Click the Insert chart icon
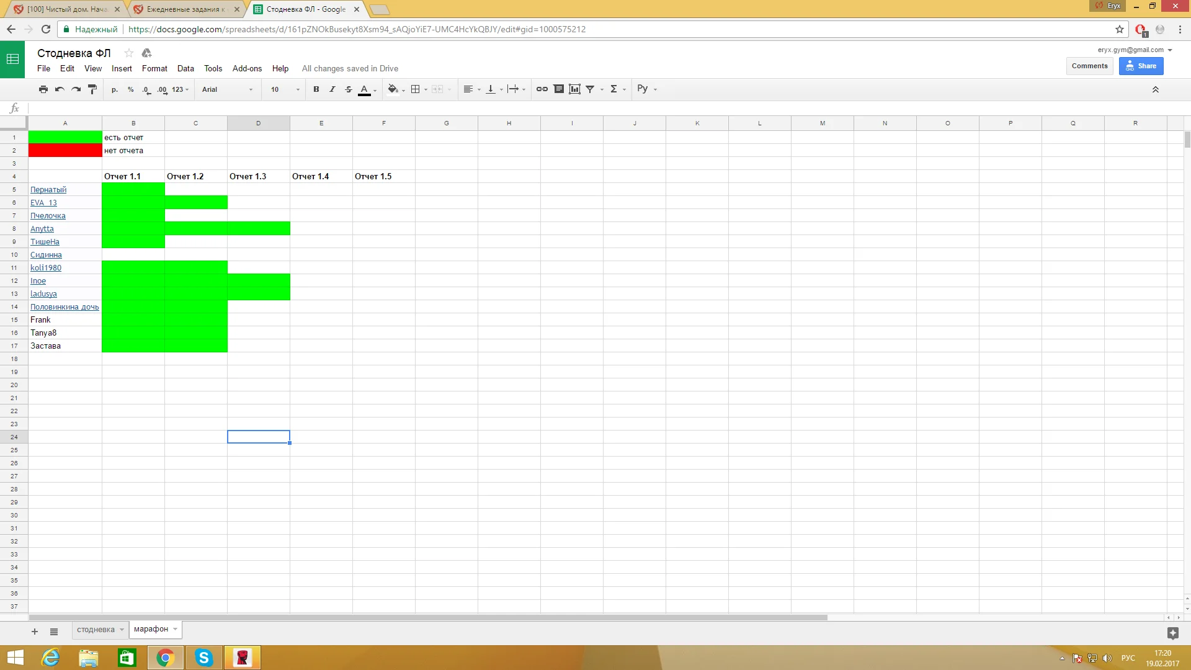Screen dimensions: 1191x670 pos(574,89)
